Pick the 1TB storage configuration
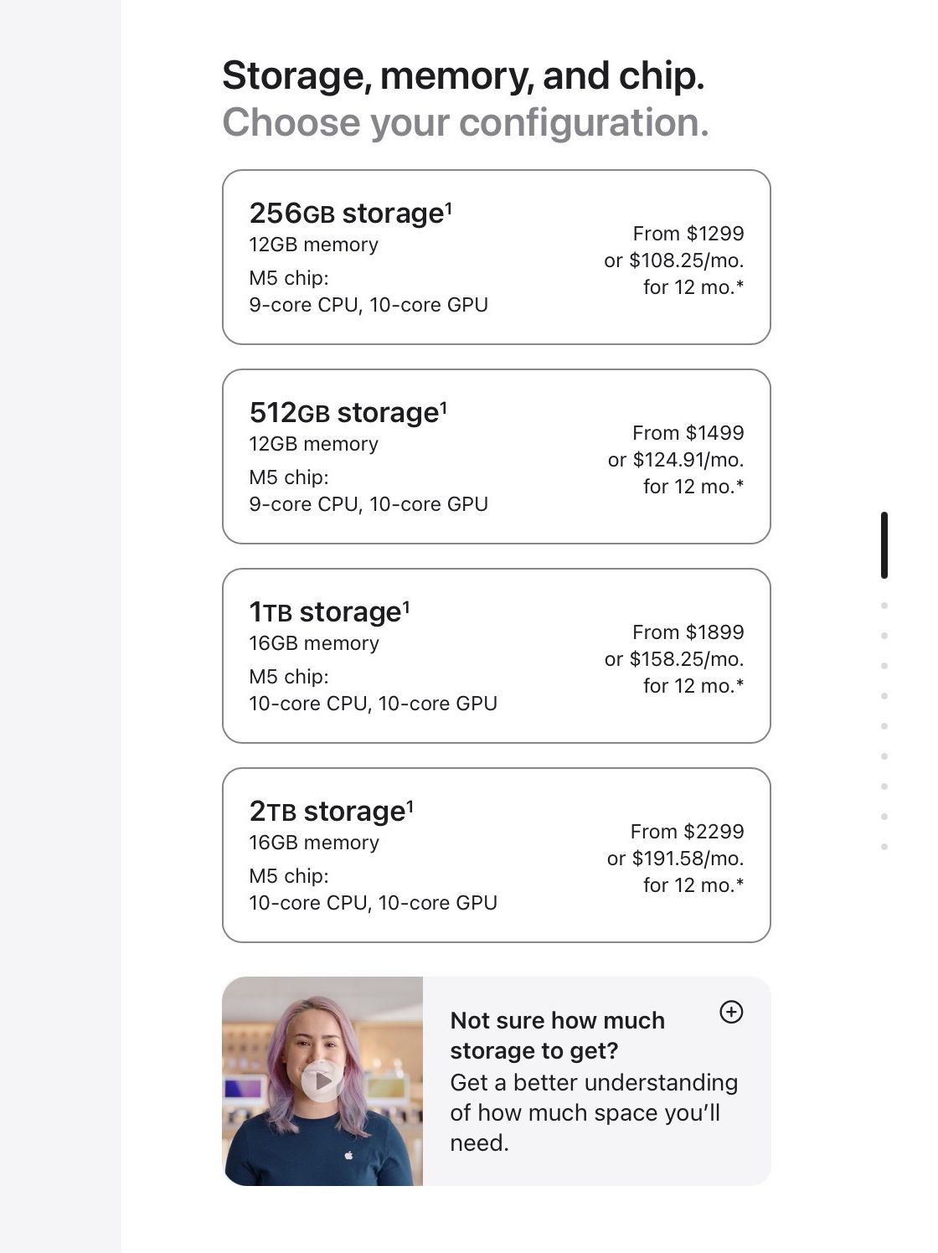The height and width of the screenshot is (1253, 938). pyautogui.click(x=496, y=656)
